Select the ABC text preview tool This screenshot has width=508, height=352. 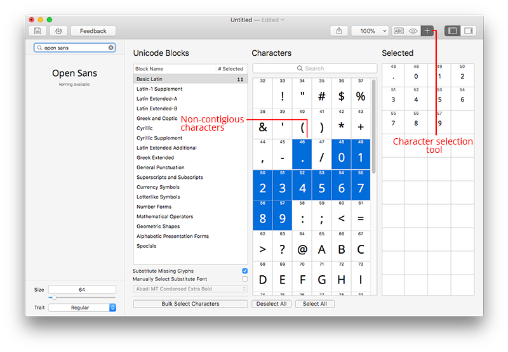point(399,31)
